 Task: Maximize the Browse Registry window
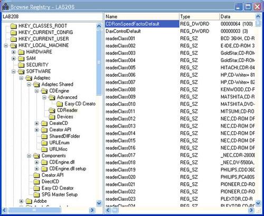pyautogui.click(x=248, y=7)
